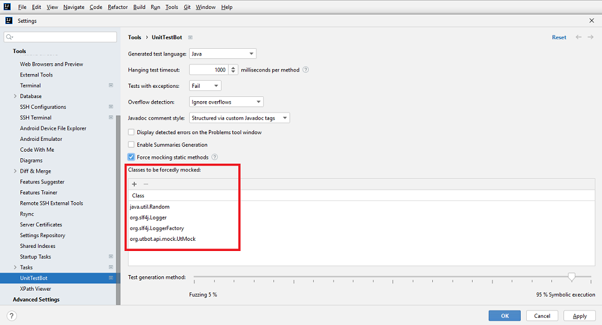Click the remove class minus icon
This screenshot has height=325, width=602.
[146, 184]
